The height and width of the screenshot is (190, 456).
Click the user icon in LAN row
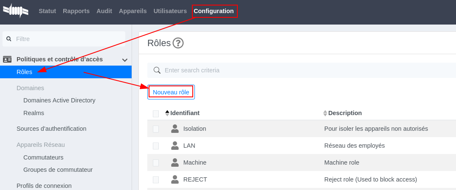[x=175, y=146]
